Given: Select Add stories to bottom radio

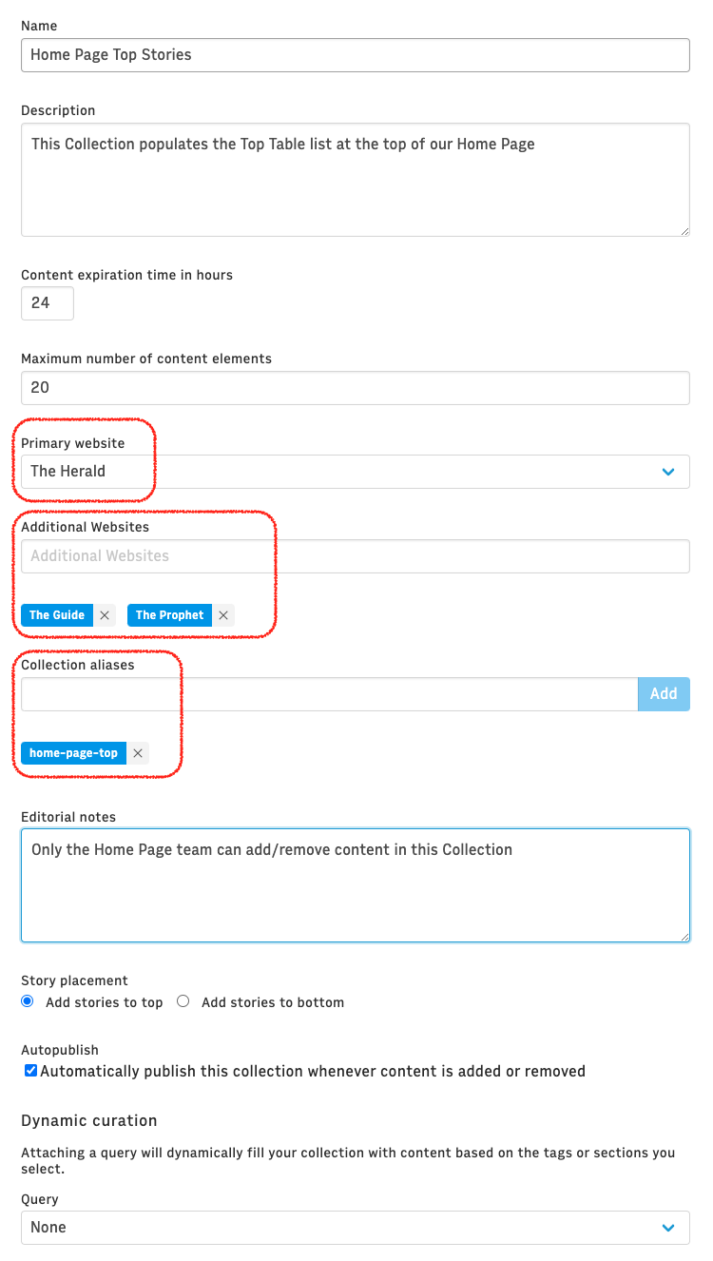Looking at the screenshot, I should point(183,1001).
